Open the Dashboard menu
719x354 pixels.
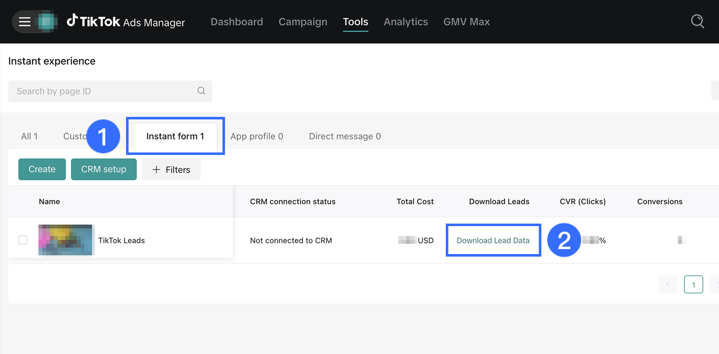pos(237,22)
